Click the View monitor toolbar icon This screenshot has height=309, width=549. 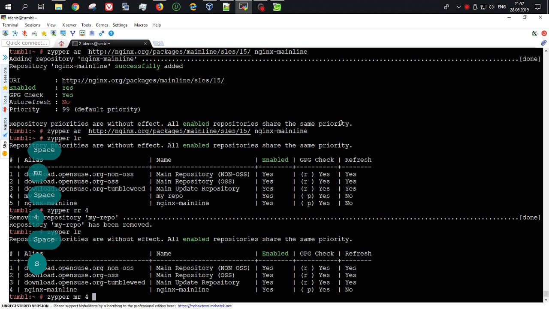point(54,33)
